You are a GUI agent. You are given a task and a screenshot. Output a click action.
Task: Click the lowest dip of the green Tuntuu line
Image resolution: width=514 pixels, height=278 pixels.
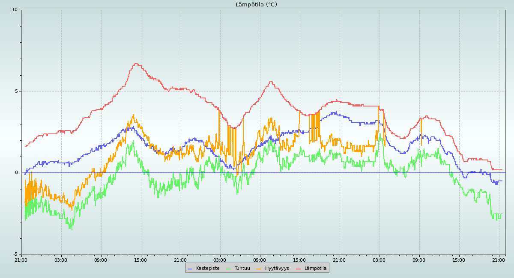(72, 229)
